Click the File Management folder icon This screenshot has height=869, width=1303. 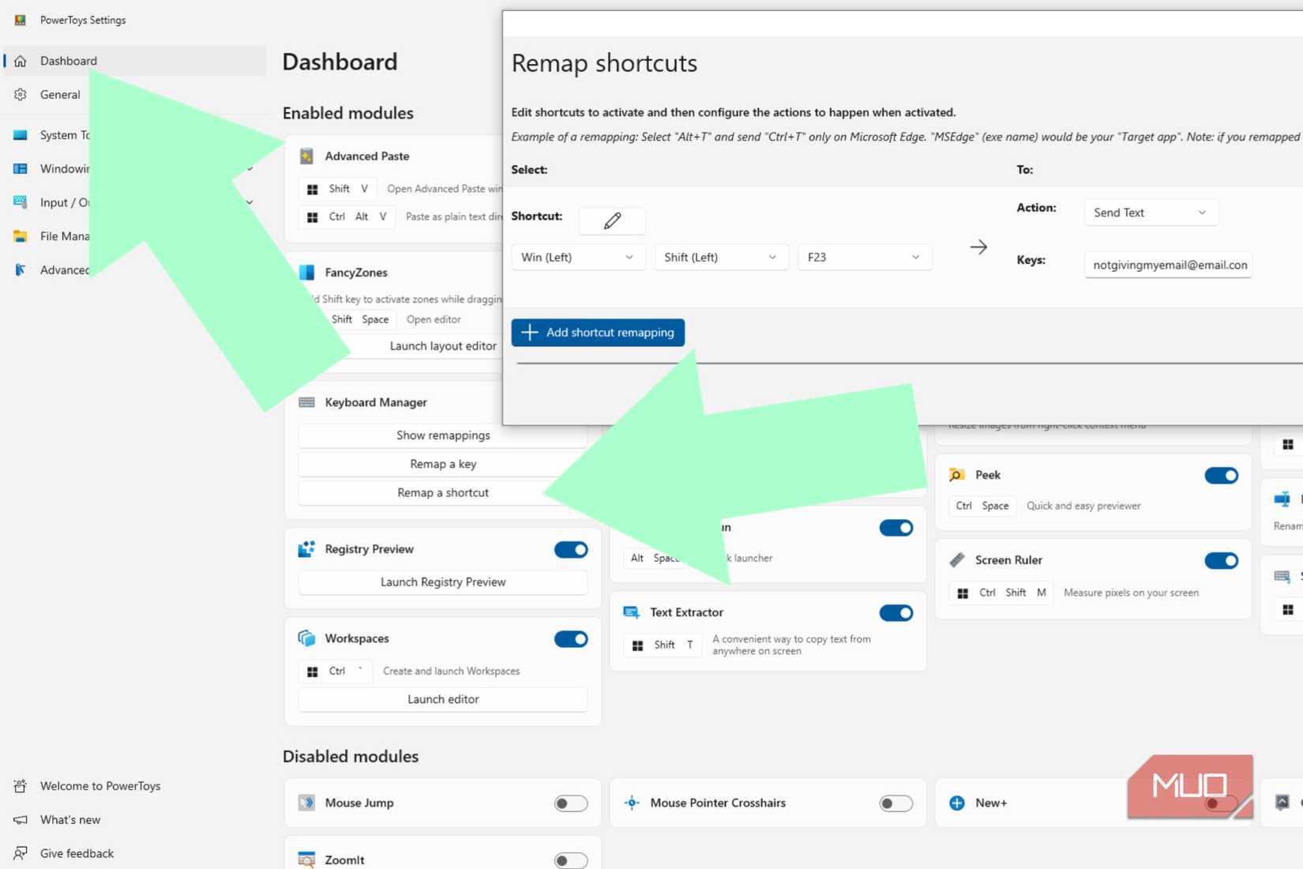click(x=21, y=236)
